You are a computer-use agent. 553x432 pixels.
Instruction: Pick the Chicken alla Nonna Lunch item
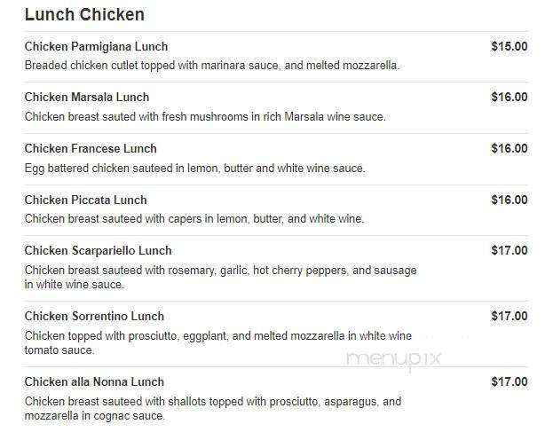(x=94, y=382)
